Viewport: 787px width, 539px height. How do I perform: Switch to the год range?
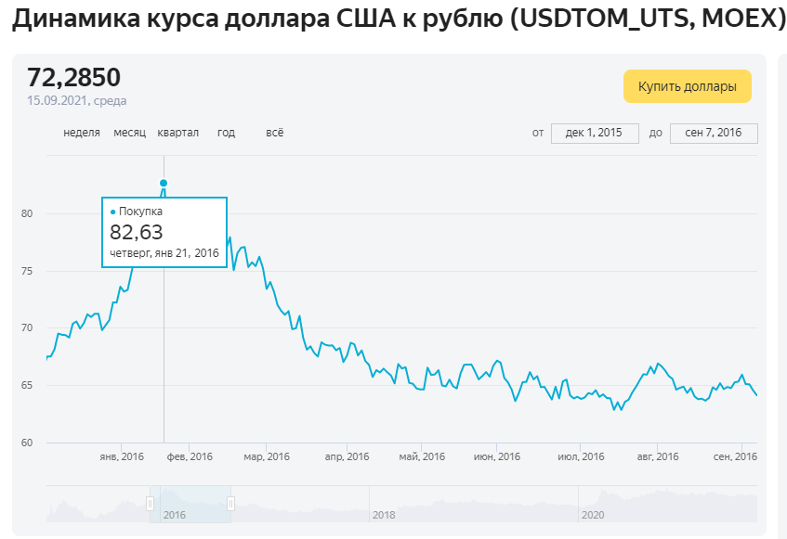226,133
